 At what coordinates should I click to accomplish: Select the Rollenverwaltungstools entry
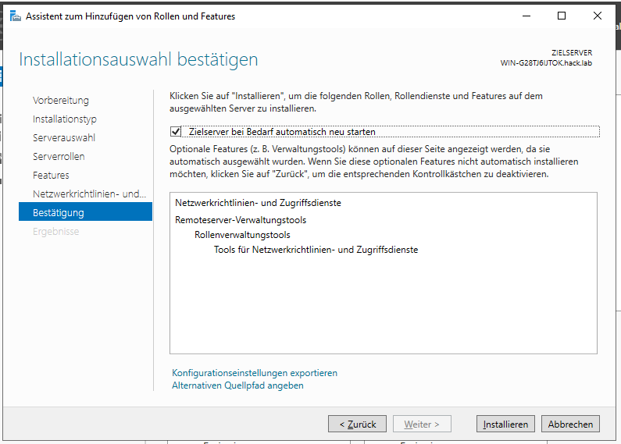pyautogui.click(x=242, y=235)
